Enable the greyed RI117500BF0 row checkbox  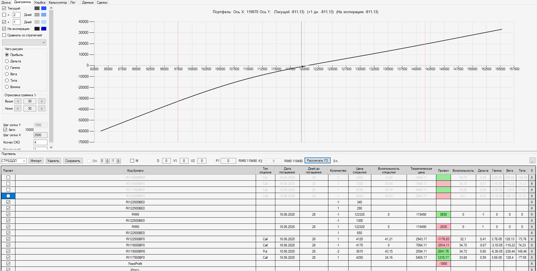pyautogui.click(x=8, y=190)
